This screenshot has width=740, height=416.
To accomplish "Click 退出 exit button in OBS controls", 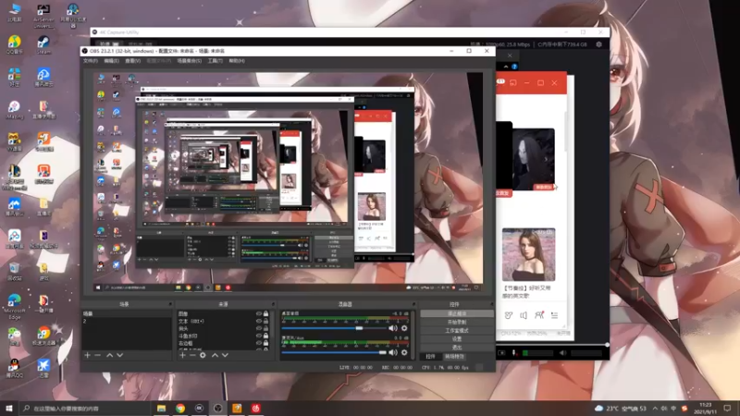I will [457, 348].
